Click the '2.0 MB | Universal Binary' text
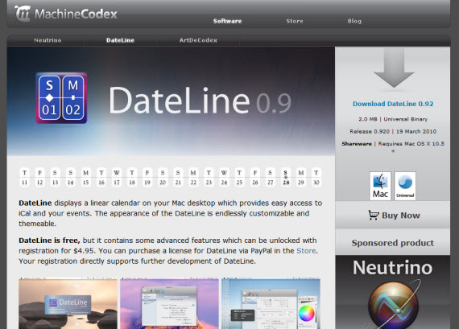The width and height of the screenshot is (459, 329). [x=393, y=119]
